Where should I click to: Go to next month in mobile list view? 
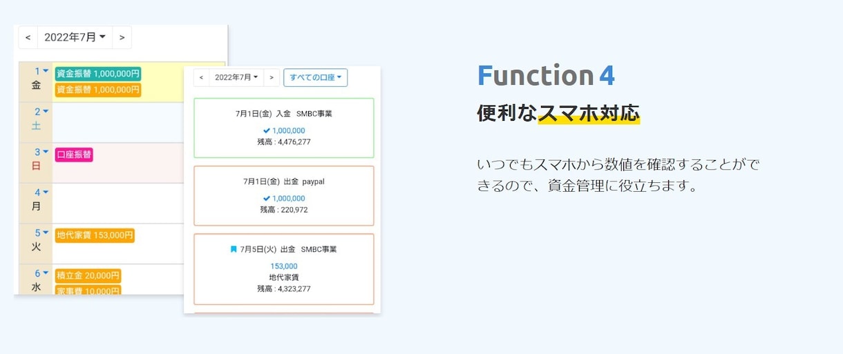[272, 78]
